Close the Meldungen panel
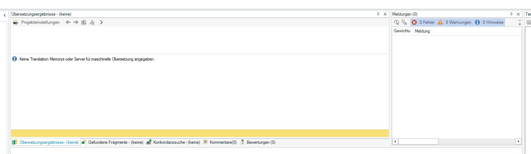 click(x=518, y=14)
